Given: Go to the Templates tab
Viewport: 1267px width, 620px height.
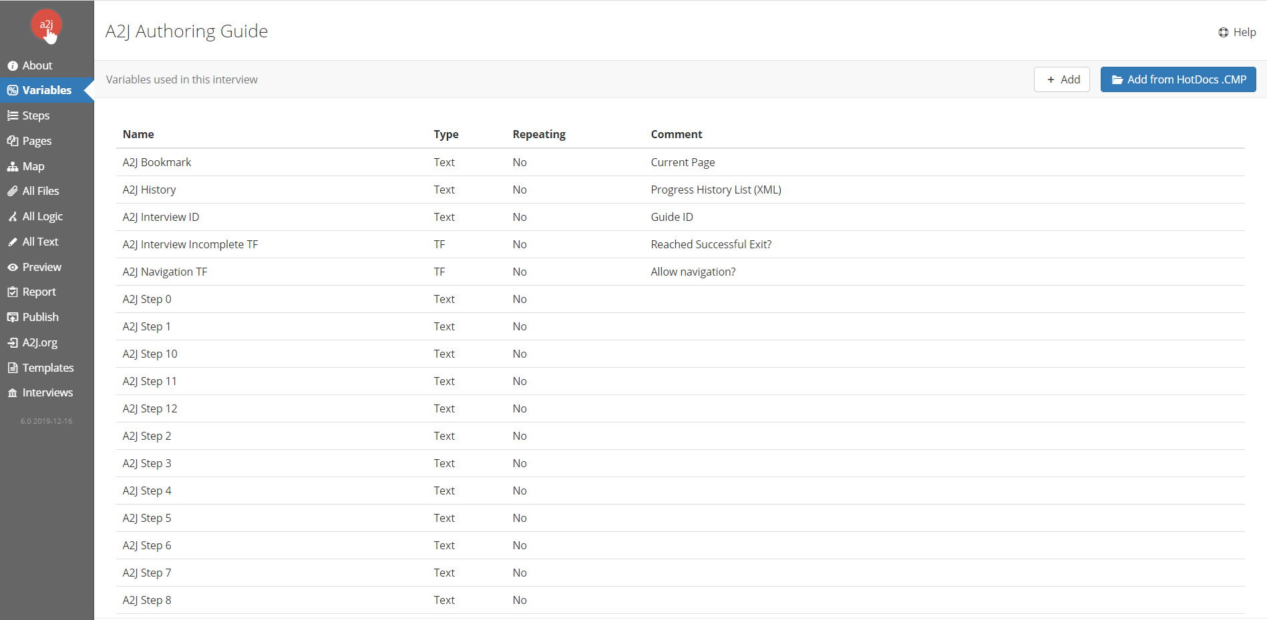Looking at the screenshot, I should pyautogui.click(x=47, y=368).
